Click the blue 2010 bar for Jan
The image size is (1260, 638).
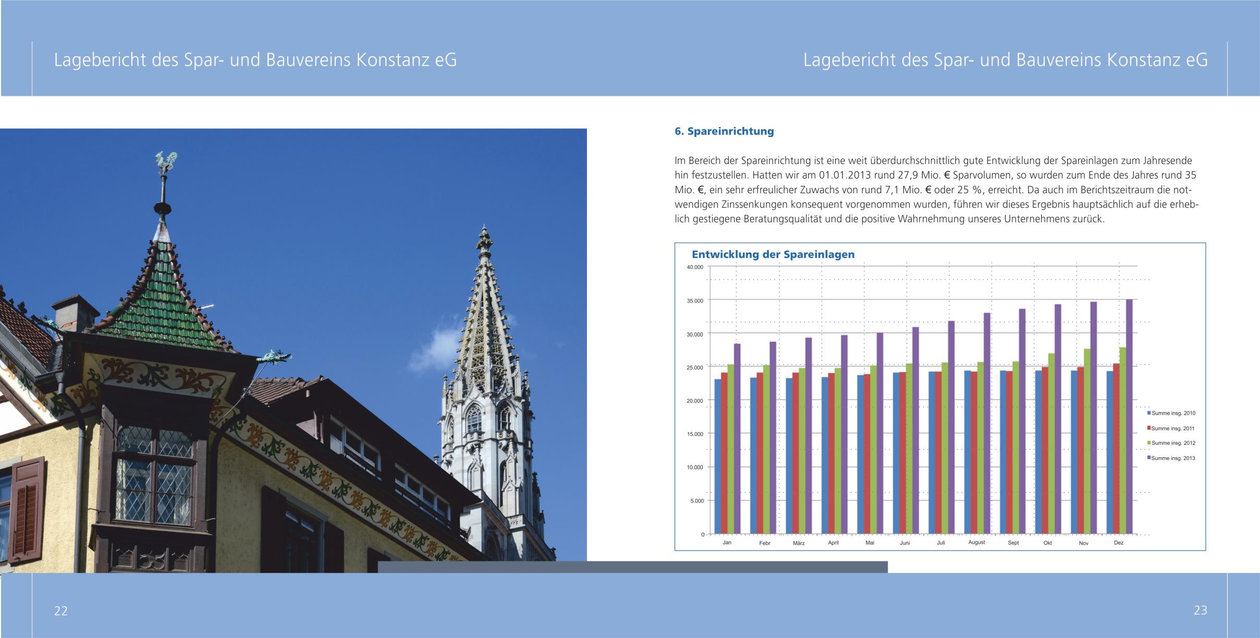click(x=718, y=456)
